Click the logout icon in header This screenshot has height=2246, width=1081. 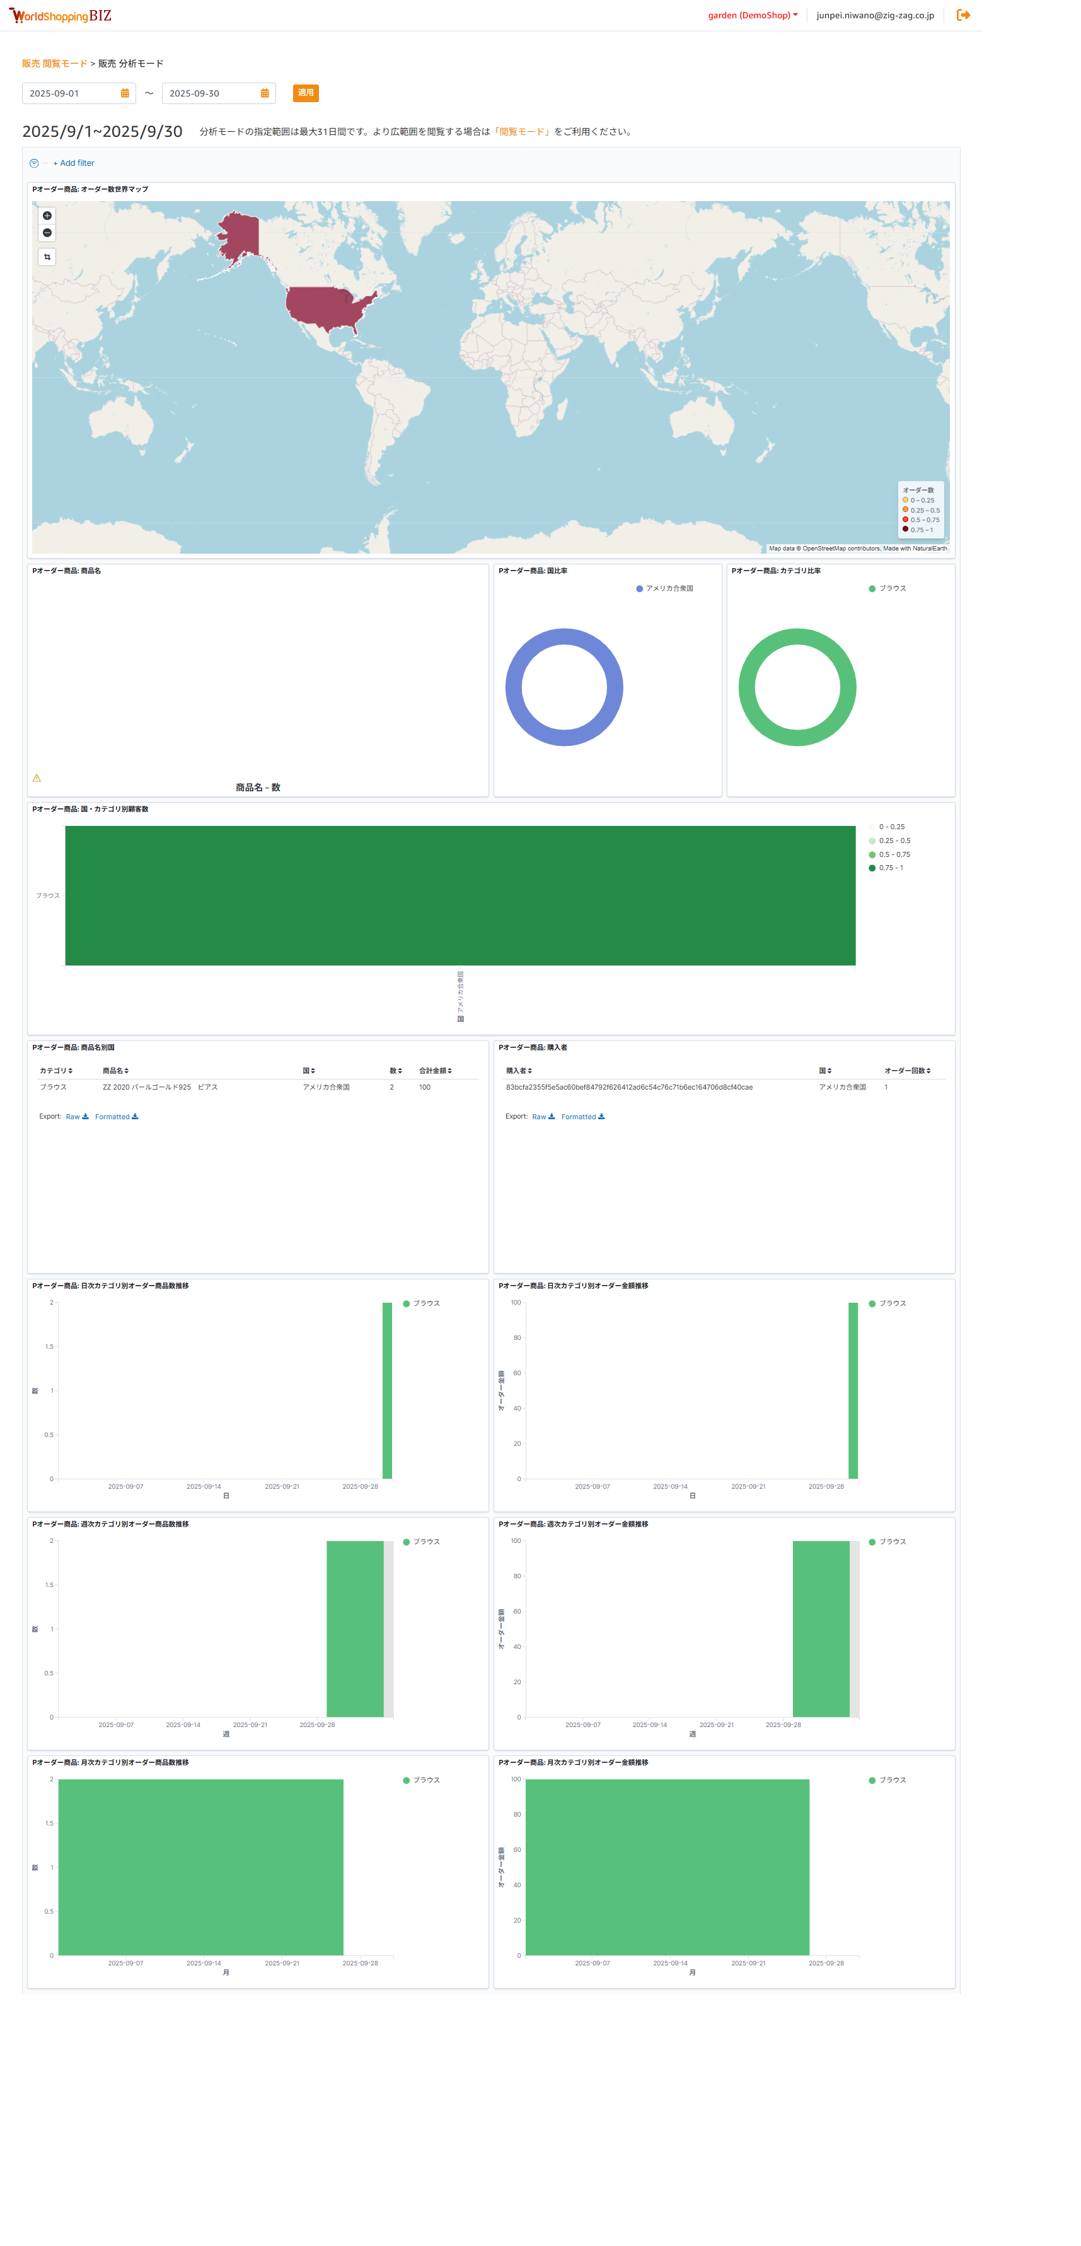point(962,15)
